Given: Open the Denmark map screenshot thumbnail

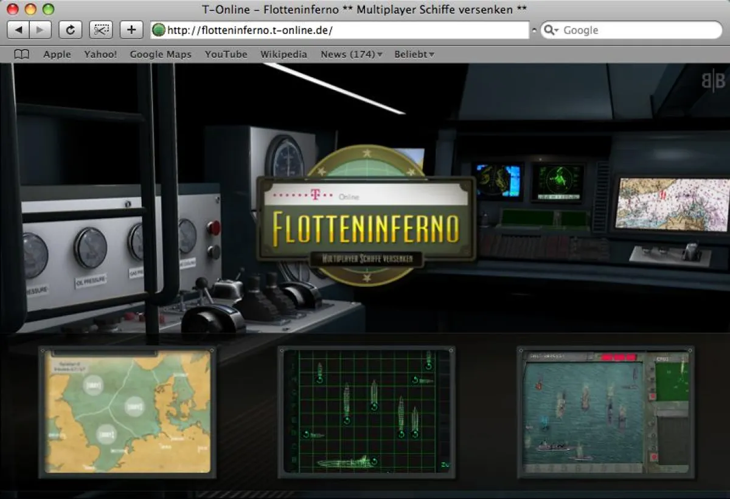Looking at the screenshot, I should pos(127,411).
